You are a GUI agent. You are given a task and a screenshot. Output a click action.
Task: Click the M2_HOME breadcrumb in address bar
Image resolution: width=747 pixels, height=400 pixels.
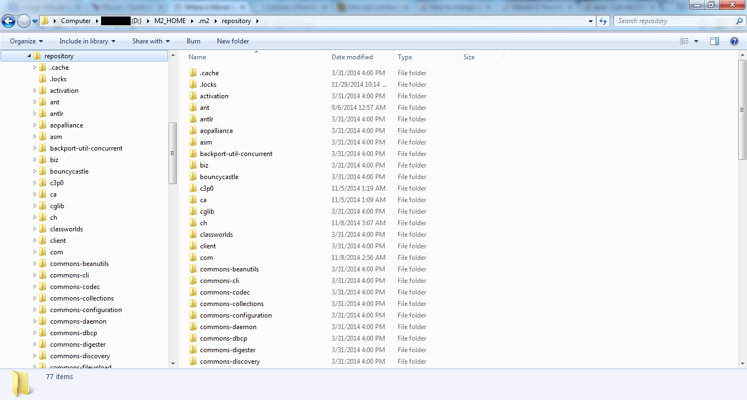[x=170, y=21]
